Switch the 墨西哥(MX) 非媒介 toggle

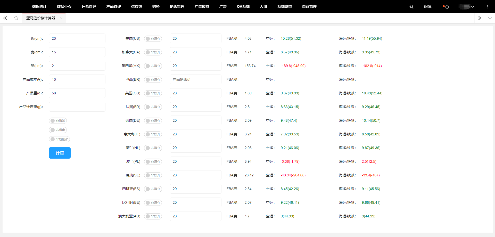[x=153, y=66]
